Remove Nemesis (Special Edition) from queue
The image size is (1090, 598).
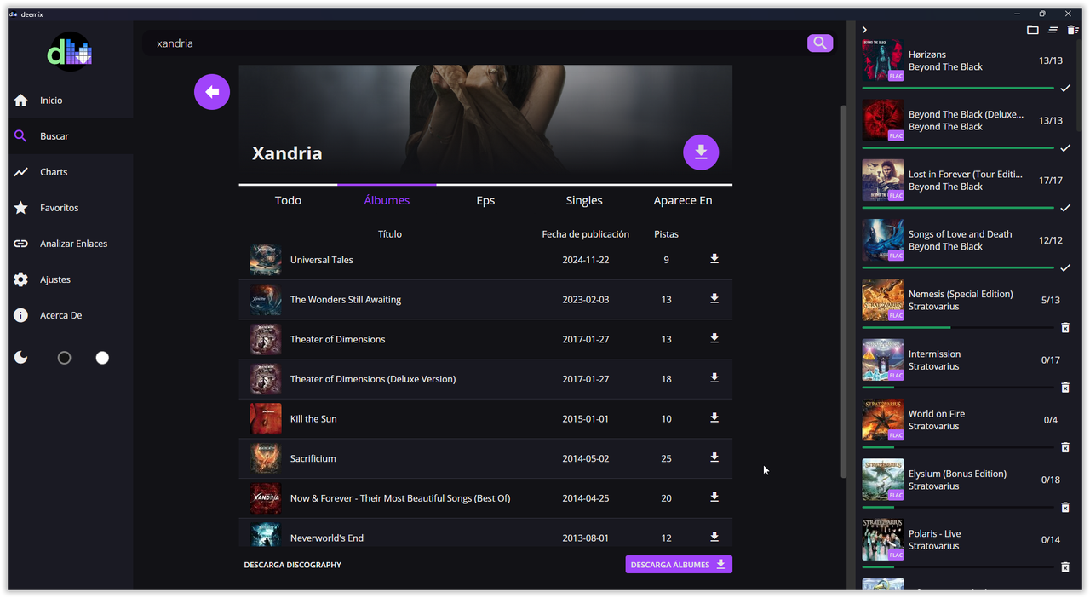(1064, 328)
